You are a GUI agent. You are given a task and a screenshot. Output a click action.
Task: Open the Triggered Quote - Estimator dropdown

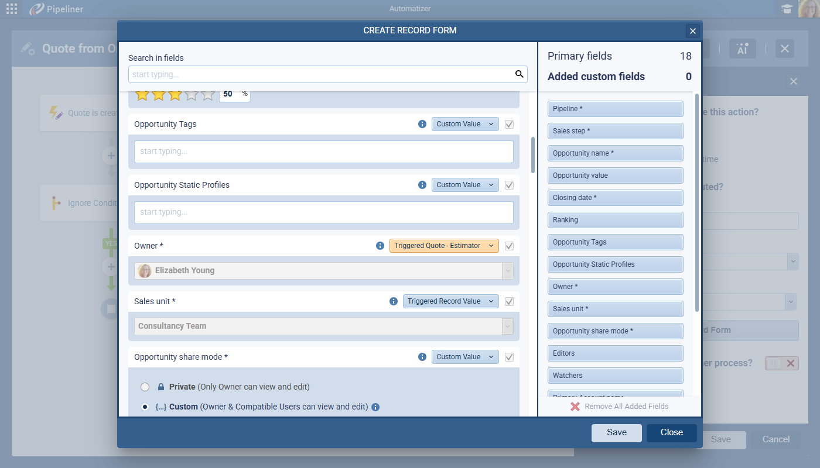[444, 246]
